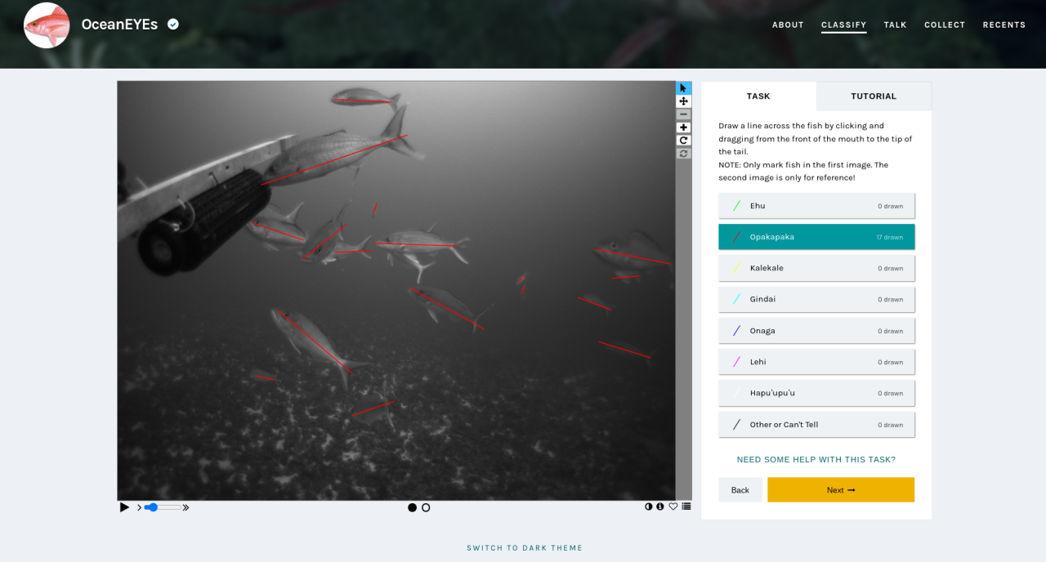This screenshot has width=1046, height=562.
Task: Adjust the playback speed slider
Action: point(162,507)
